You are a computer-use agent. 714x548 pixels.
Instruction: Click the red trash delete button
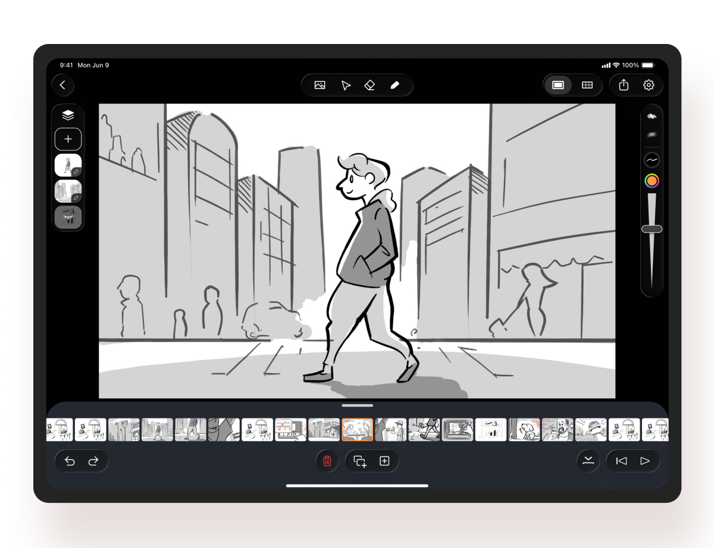(327, 461)
